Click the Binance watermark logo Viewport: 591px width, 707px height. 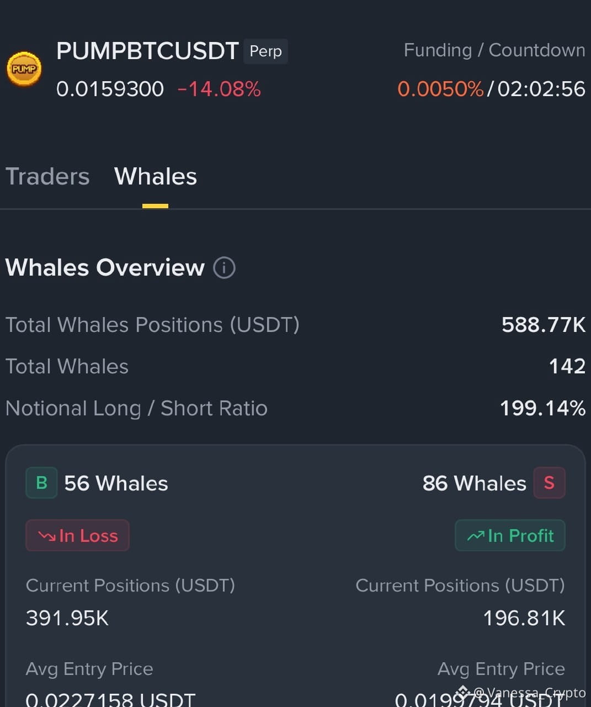(462, 692)
